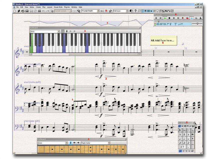The height and width of the screenshot is (159, 212).
Task: Toggle the Keypad window toolbar button
Action: coord(142,11)
